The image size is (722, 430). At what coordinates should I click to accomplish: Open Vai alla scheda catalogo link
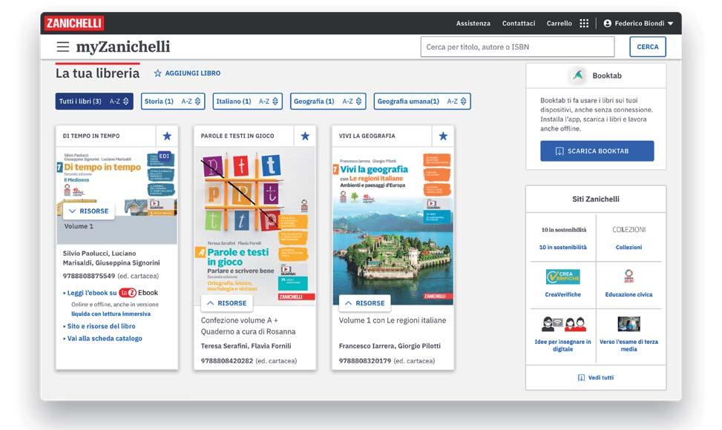(105, 339)
